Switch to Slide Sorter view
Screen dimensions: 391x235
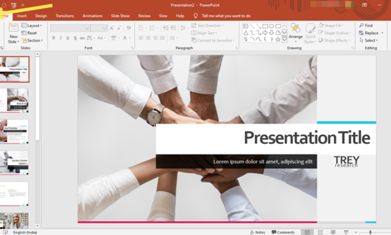coord(320,232)
